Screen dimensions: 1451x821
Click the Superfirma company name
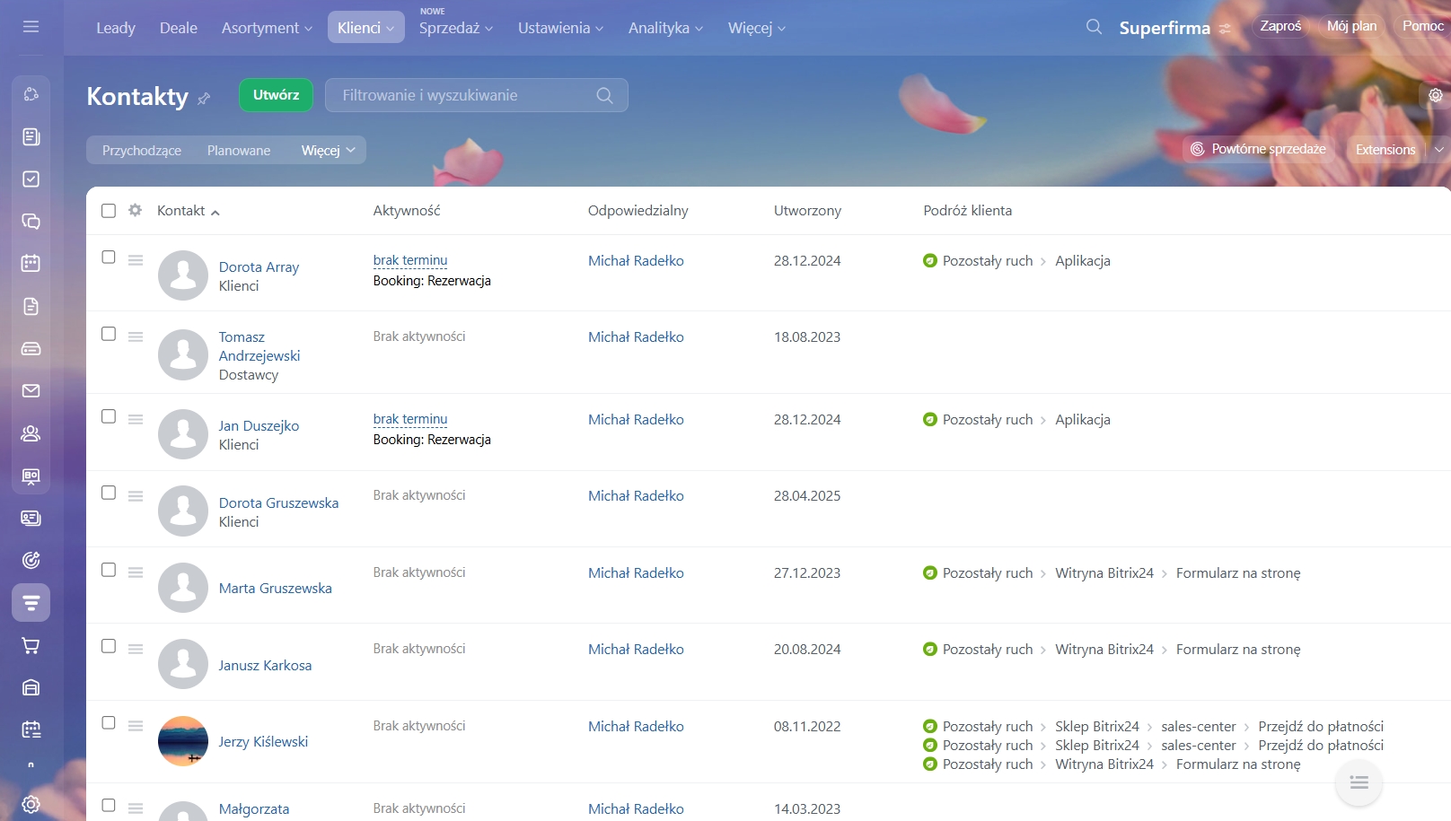[x=1165, y=28]
